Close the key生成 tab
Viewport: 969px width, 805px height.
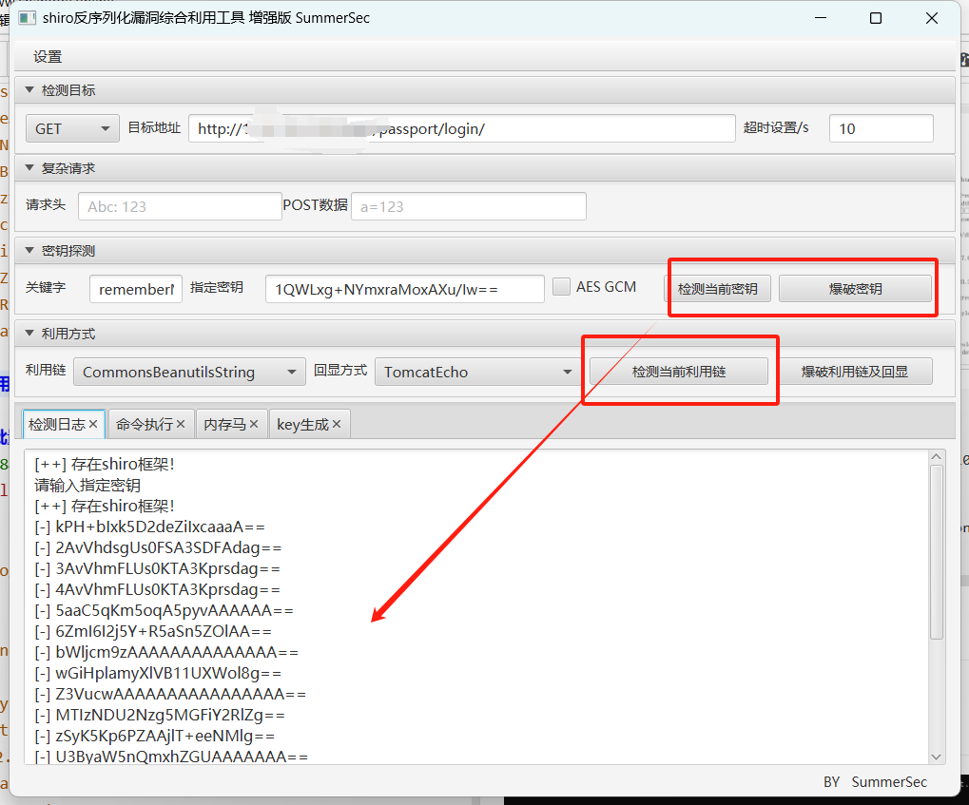337,425
